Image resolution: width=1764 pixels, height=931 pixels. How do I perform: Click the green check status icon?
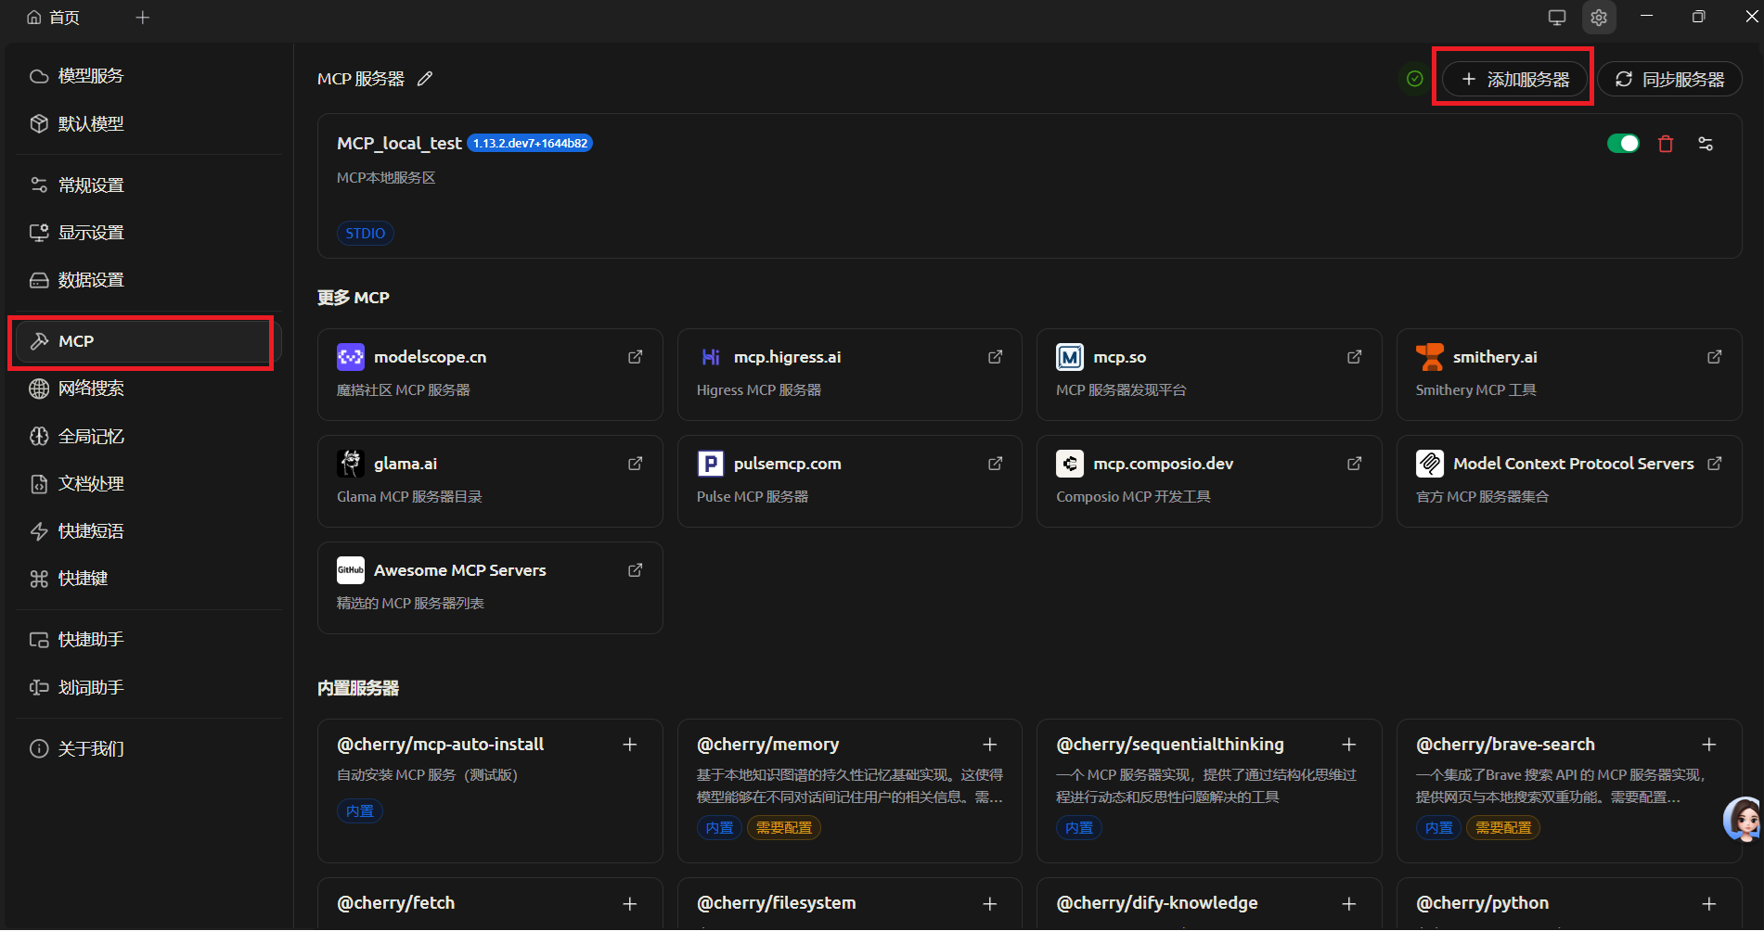[1415, 79]
